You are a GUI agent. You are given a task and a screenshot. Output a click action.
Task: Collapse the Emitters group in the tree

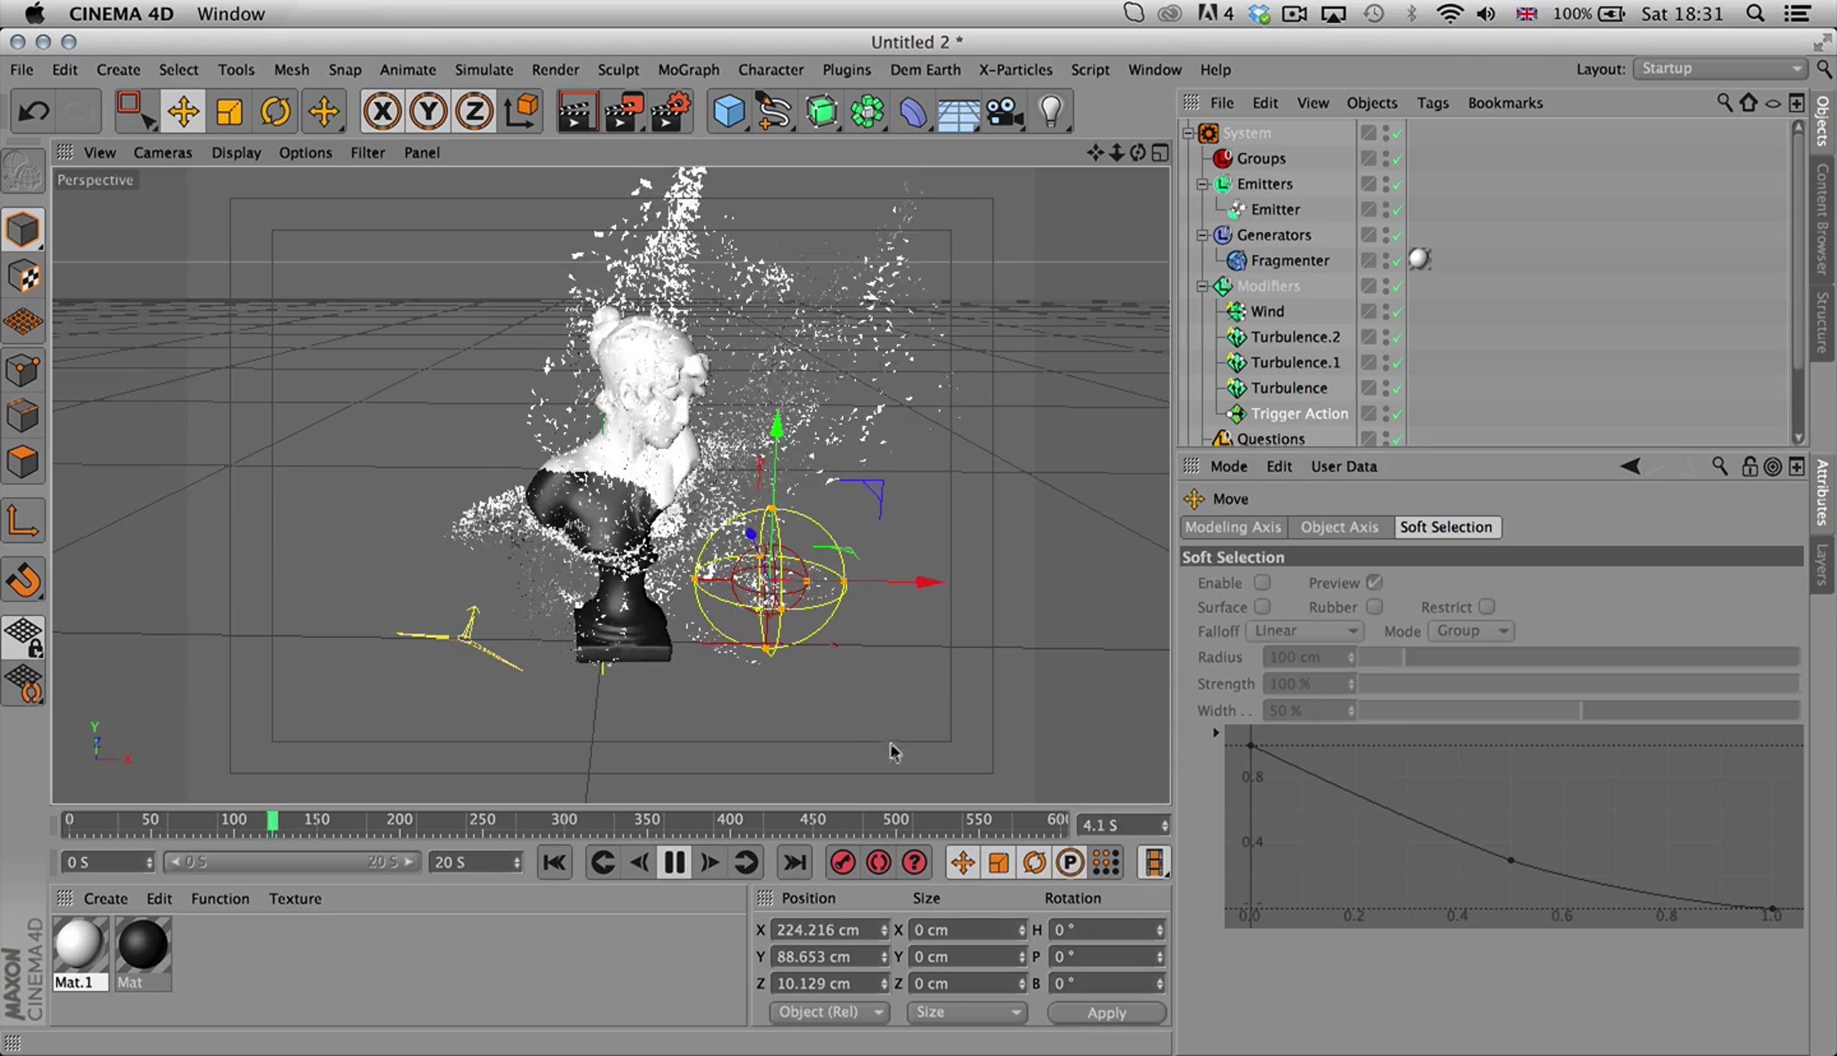[x=1202, y=184]
